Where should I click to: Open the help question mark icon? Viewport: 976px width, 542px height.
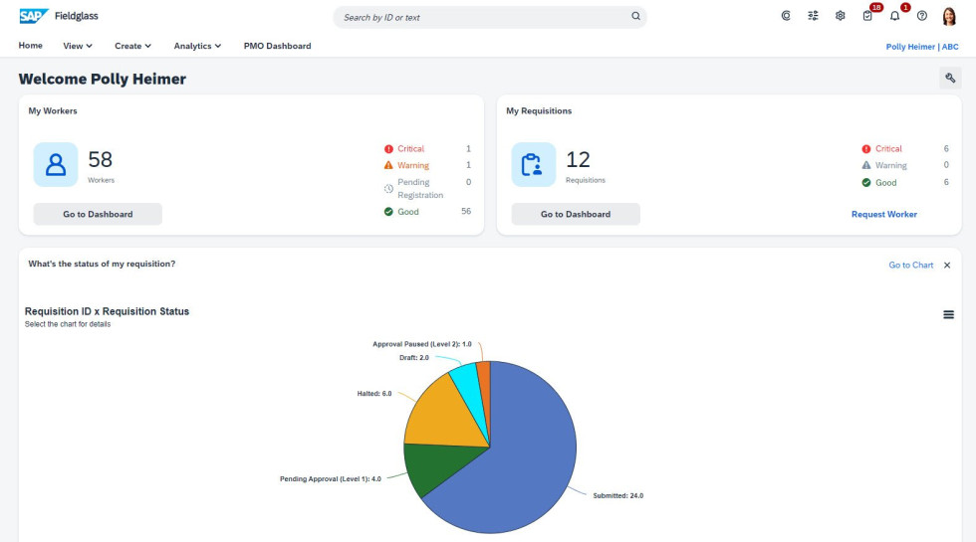pos(921,16)
